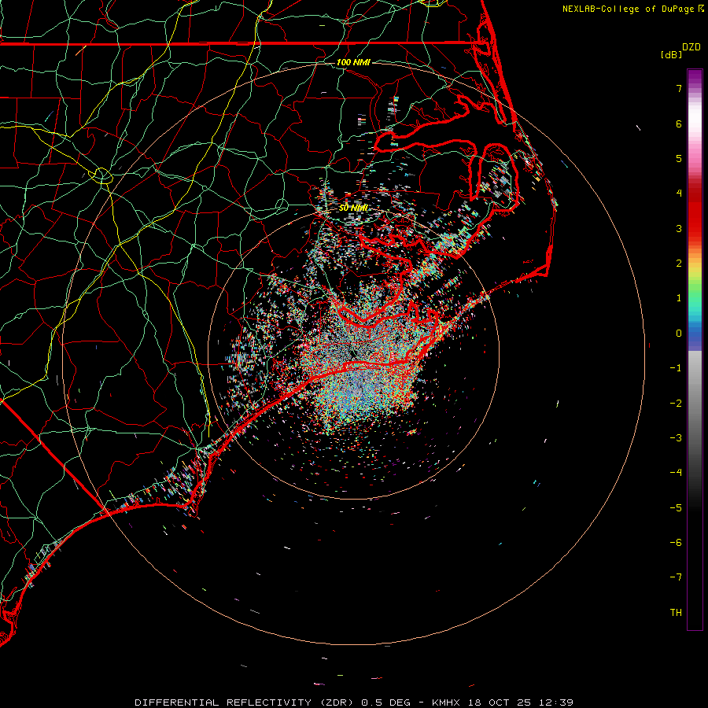Click the -4 value on the color scale
The height and width of the screenshot is (708, 708).
[x=676, y=473]
